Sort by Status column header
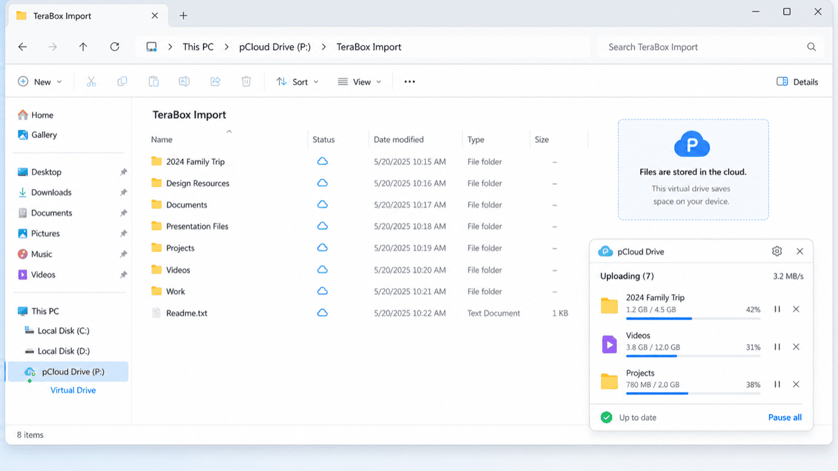This screenshot has height=471, width=838. click(323, 139)
